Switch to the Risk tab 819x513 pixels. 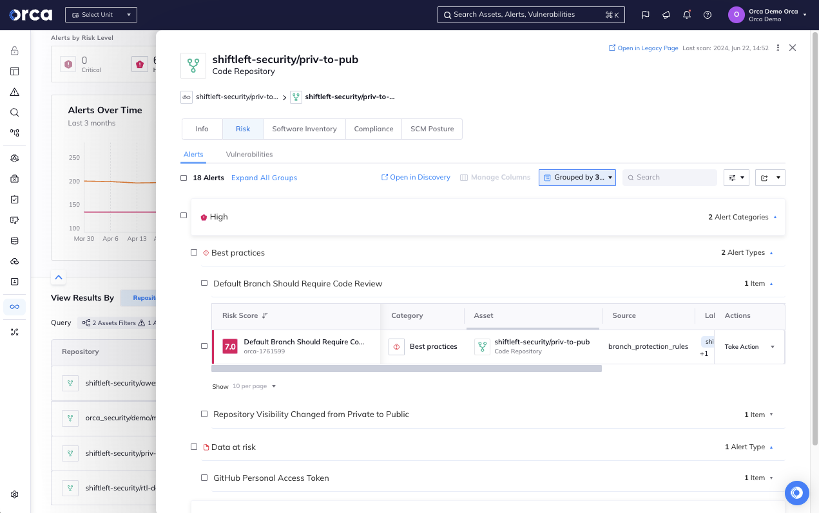pos(243,129)
